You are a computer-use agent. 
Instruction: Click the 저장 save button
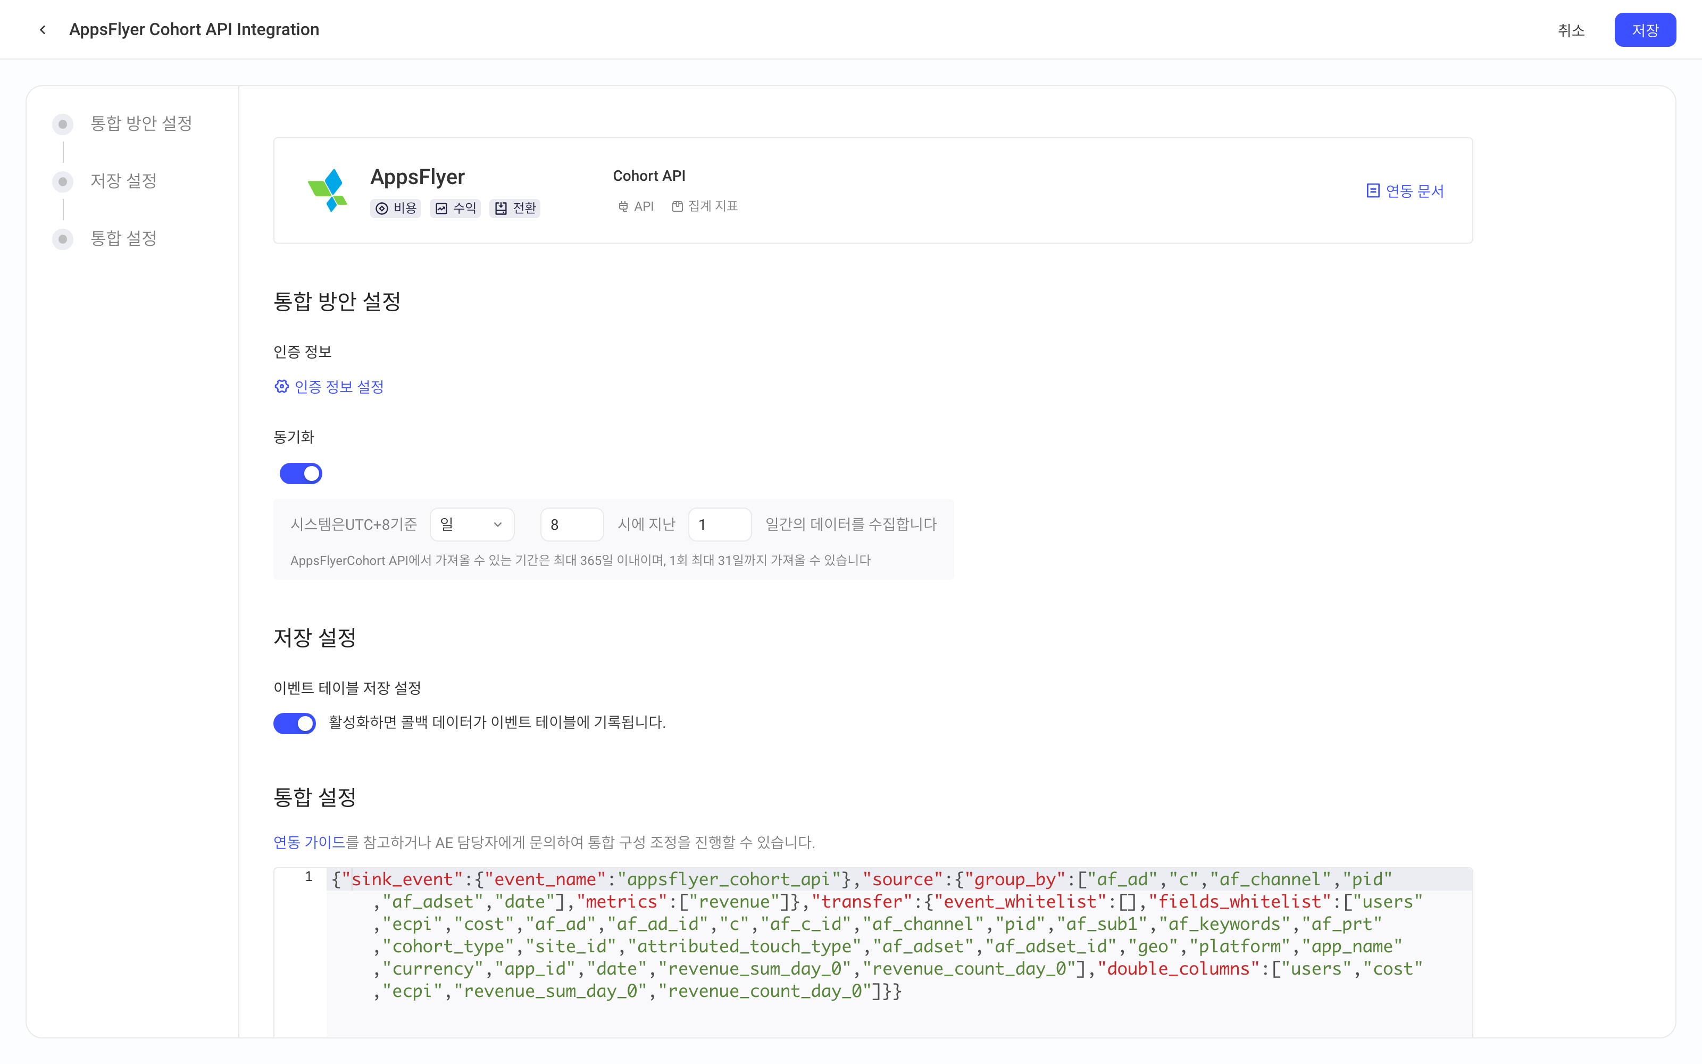pos(1645,30)
